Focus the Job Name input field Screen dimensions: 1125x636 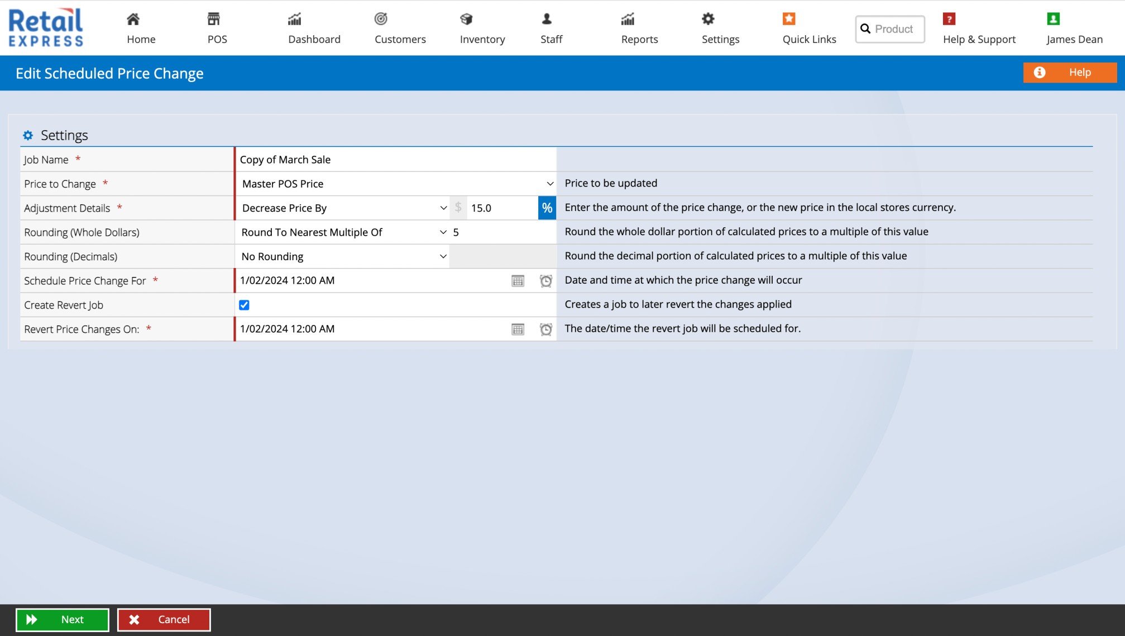pos(396,160)
